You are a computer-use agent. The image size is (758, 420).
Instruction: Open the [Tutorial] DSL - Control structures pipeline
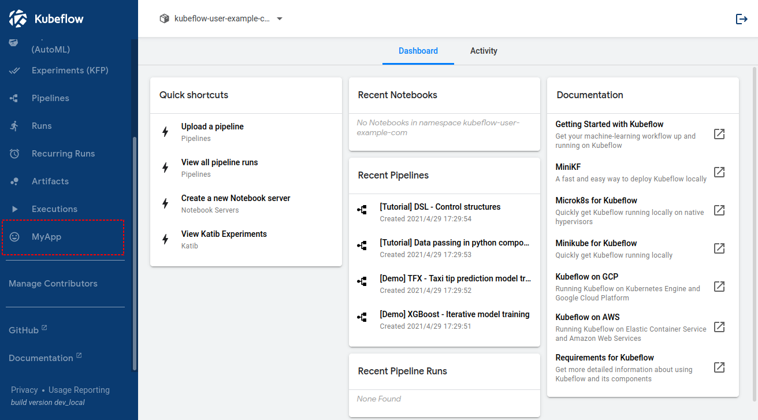[x=439, y=206]
